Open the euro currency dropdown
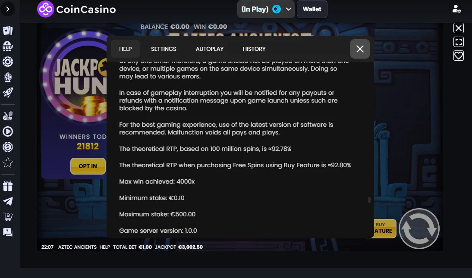 [x=266, y=9]
